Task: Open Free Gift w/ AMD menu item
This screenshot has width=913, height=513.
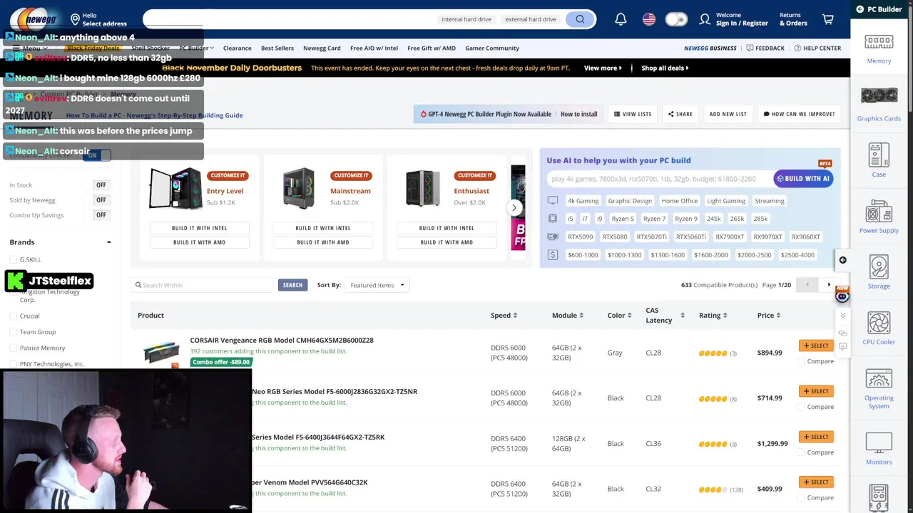Action: point(432,48)
